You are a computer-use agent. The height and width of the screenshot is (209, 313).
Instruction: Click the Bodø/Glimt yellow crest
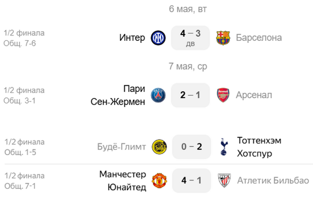(159, 147)
